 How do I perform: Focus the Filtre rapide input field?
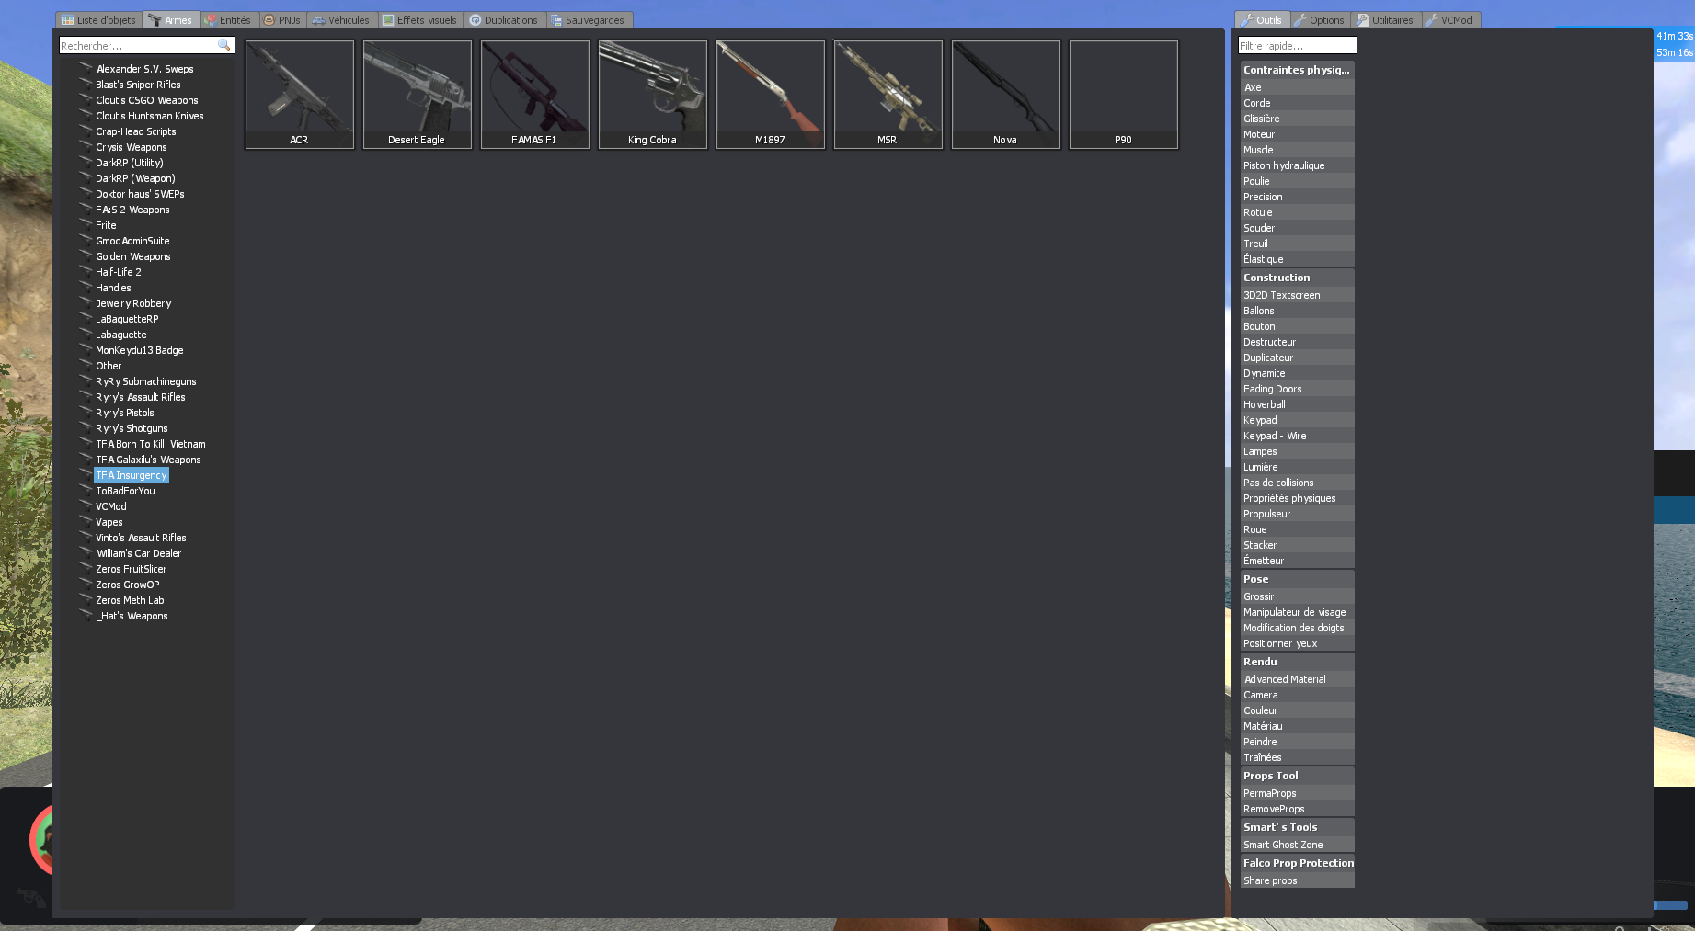coord(1297,45)
